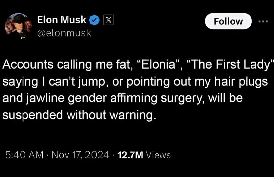
Task: Open Elon Musk's profile avatar picture
Action: coord(19,26)
